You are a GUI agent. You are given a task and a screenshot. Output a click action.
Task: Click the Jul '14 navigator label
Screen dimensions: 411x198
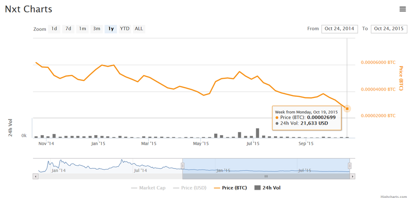pyautogui.click(x=140, y=170)
